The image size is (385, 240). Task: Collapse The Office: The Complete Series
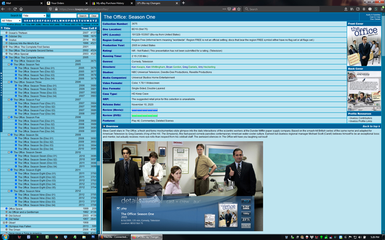4,57
